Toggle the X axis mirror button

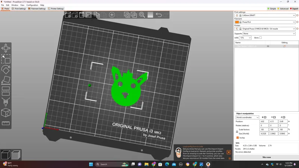tap(265, 117)
